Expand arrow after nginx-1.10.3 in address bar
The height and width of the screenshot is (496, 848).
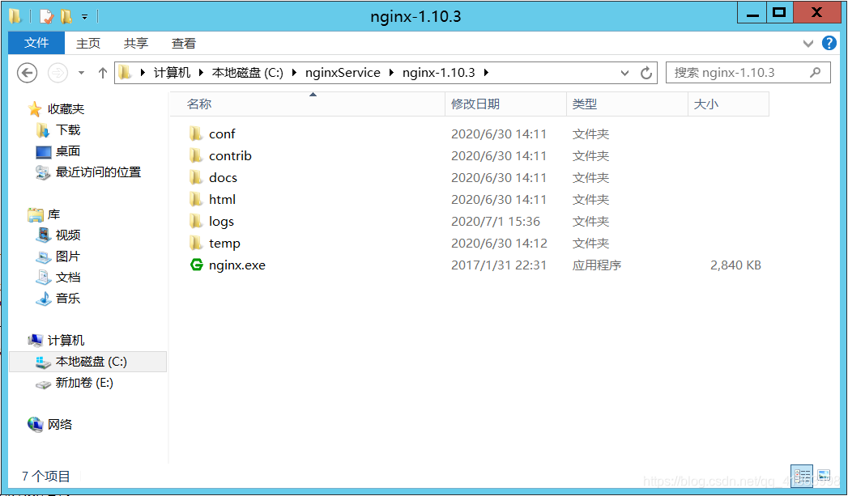coord(486,72)
